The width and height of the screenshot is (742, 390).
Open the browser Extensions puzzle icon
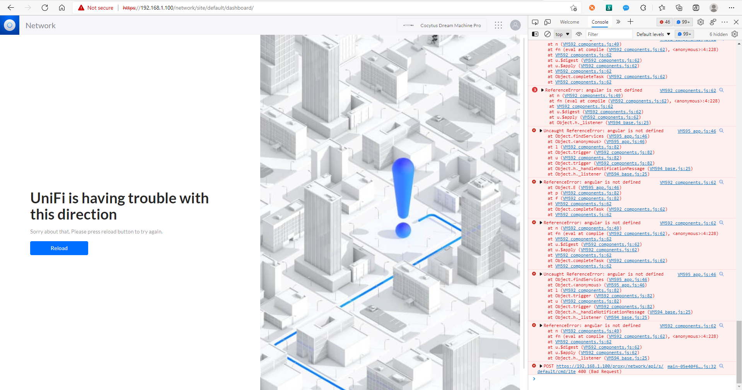pyautogui.click(x=643, y=8)
